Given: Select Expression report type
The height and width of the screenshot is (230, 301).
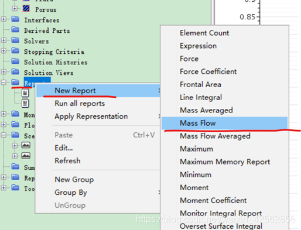Looking at the screenshot, I should [x=224, y=46].
